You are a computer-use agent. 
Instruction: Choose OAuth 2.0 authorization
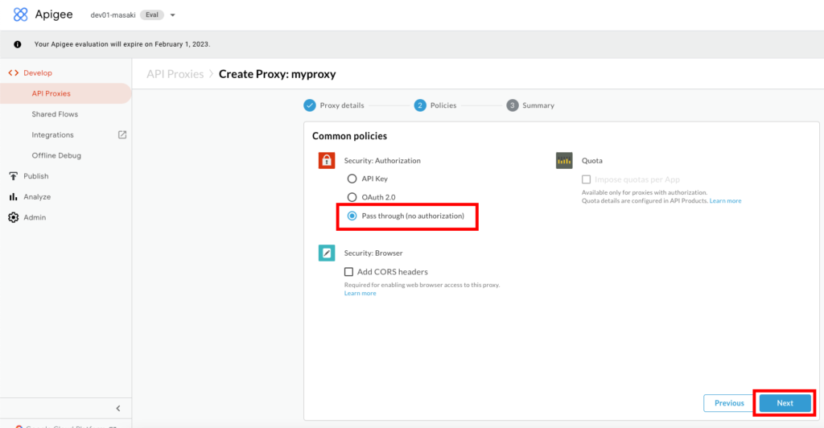[x=352, y=197]
